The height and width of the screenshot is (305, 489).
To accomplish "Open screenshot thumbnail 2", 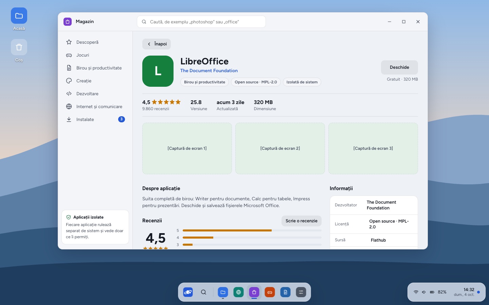I will click(x=280, y=148).
